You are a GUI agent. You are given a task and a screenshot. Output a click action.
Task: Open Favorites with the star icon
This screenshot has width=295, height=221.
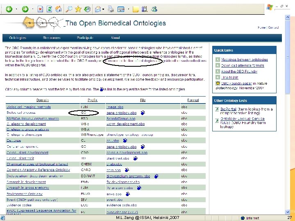(x=78, y=9)
